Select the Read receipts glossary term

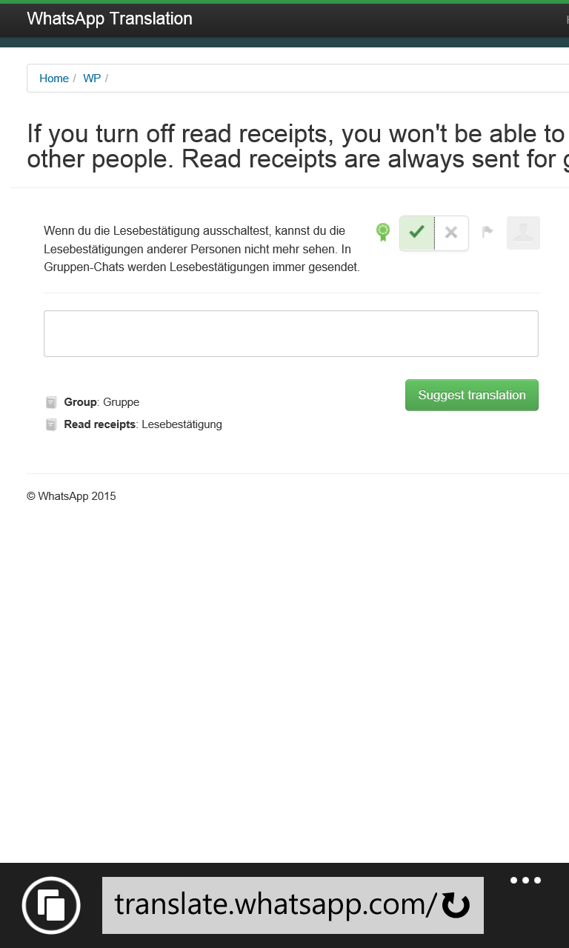click(x=100, y=424)
